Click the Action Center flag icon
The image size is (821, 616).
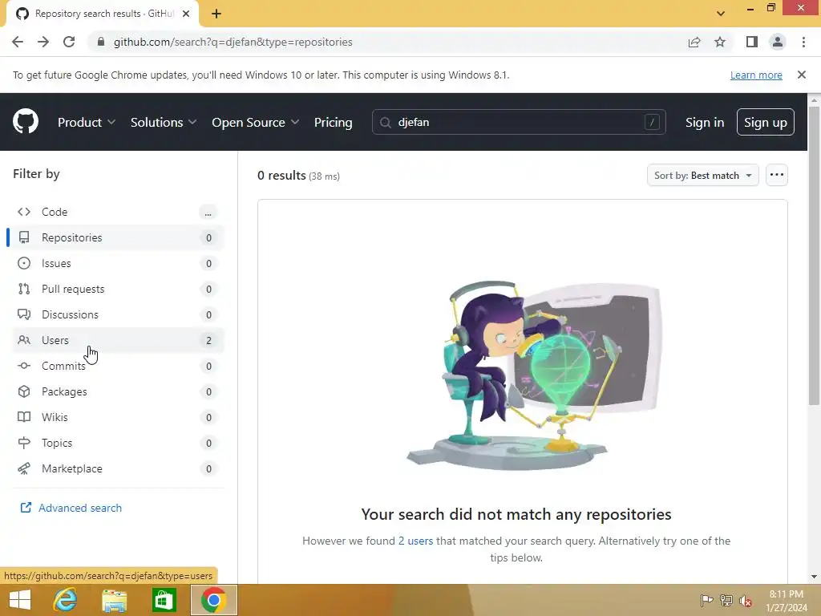tap(706, 601)
